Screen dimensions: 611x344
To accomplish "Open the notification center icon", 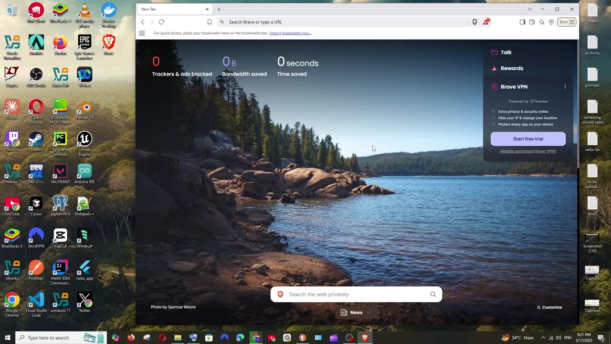I will coord(601,338).
